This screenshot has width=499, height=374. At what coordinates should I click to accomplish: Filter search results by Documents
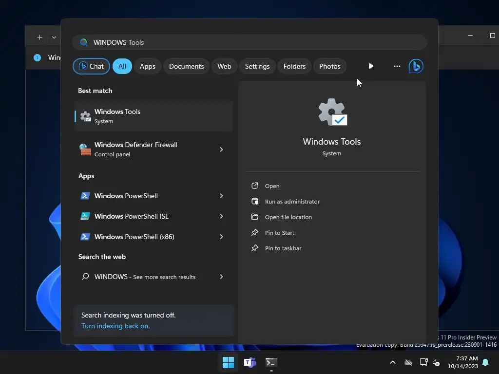186,66
